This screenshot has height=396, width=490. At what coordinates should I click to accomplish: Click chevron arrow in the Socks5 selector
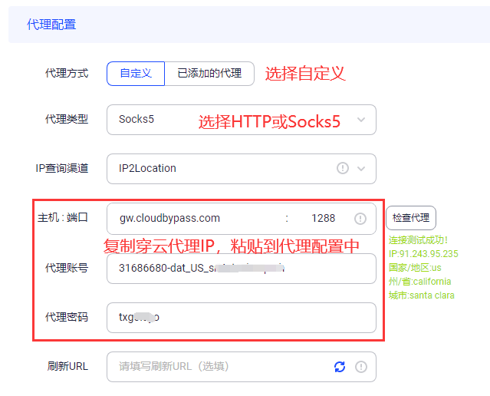tap(361, 120)
